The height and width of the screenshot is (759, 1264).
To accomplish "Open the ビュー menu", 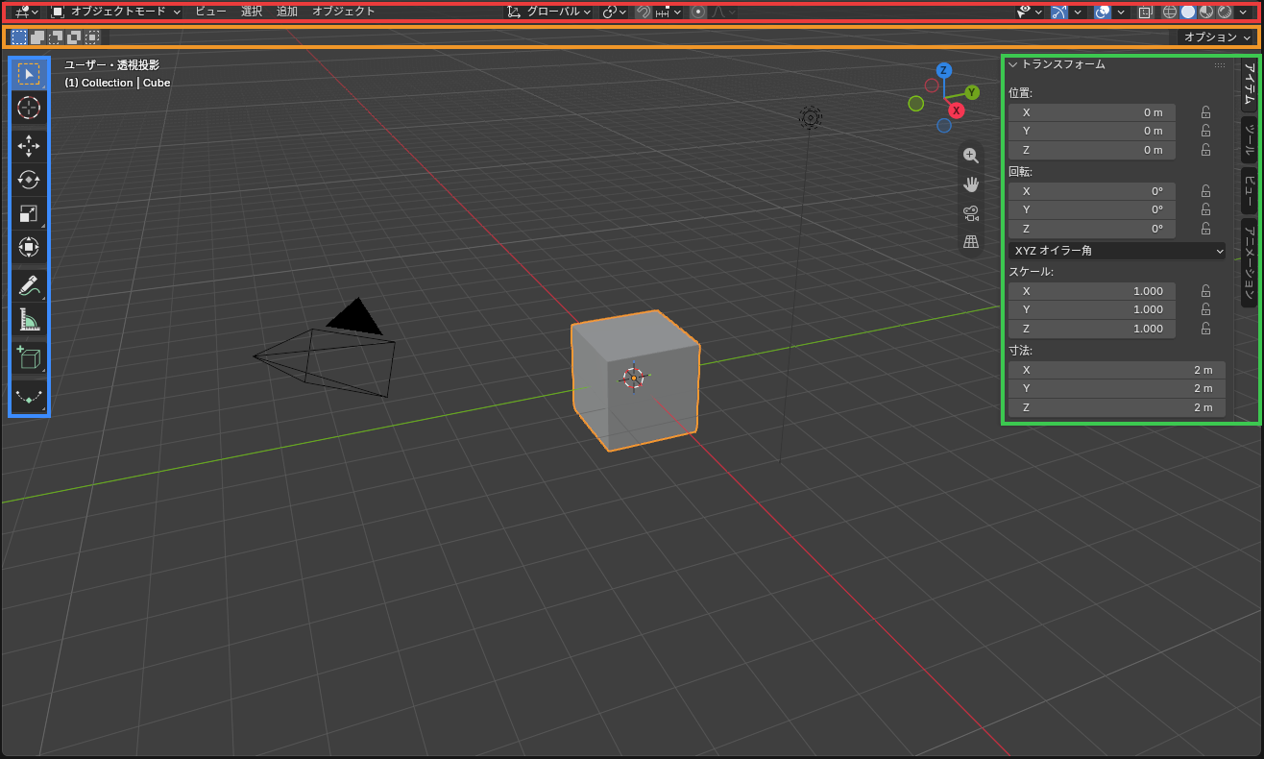I will tap(210, 12).
